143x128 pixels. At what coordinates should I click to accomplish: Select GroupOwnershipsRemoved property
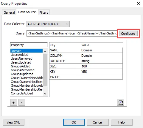tap(27, 82)
